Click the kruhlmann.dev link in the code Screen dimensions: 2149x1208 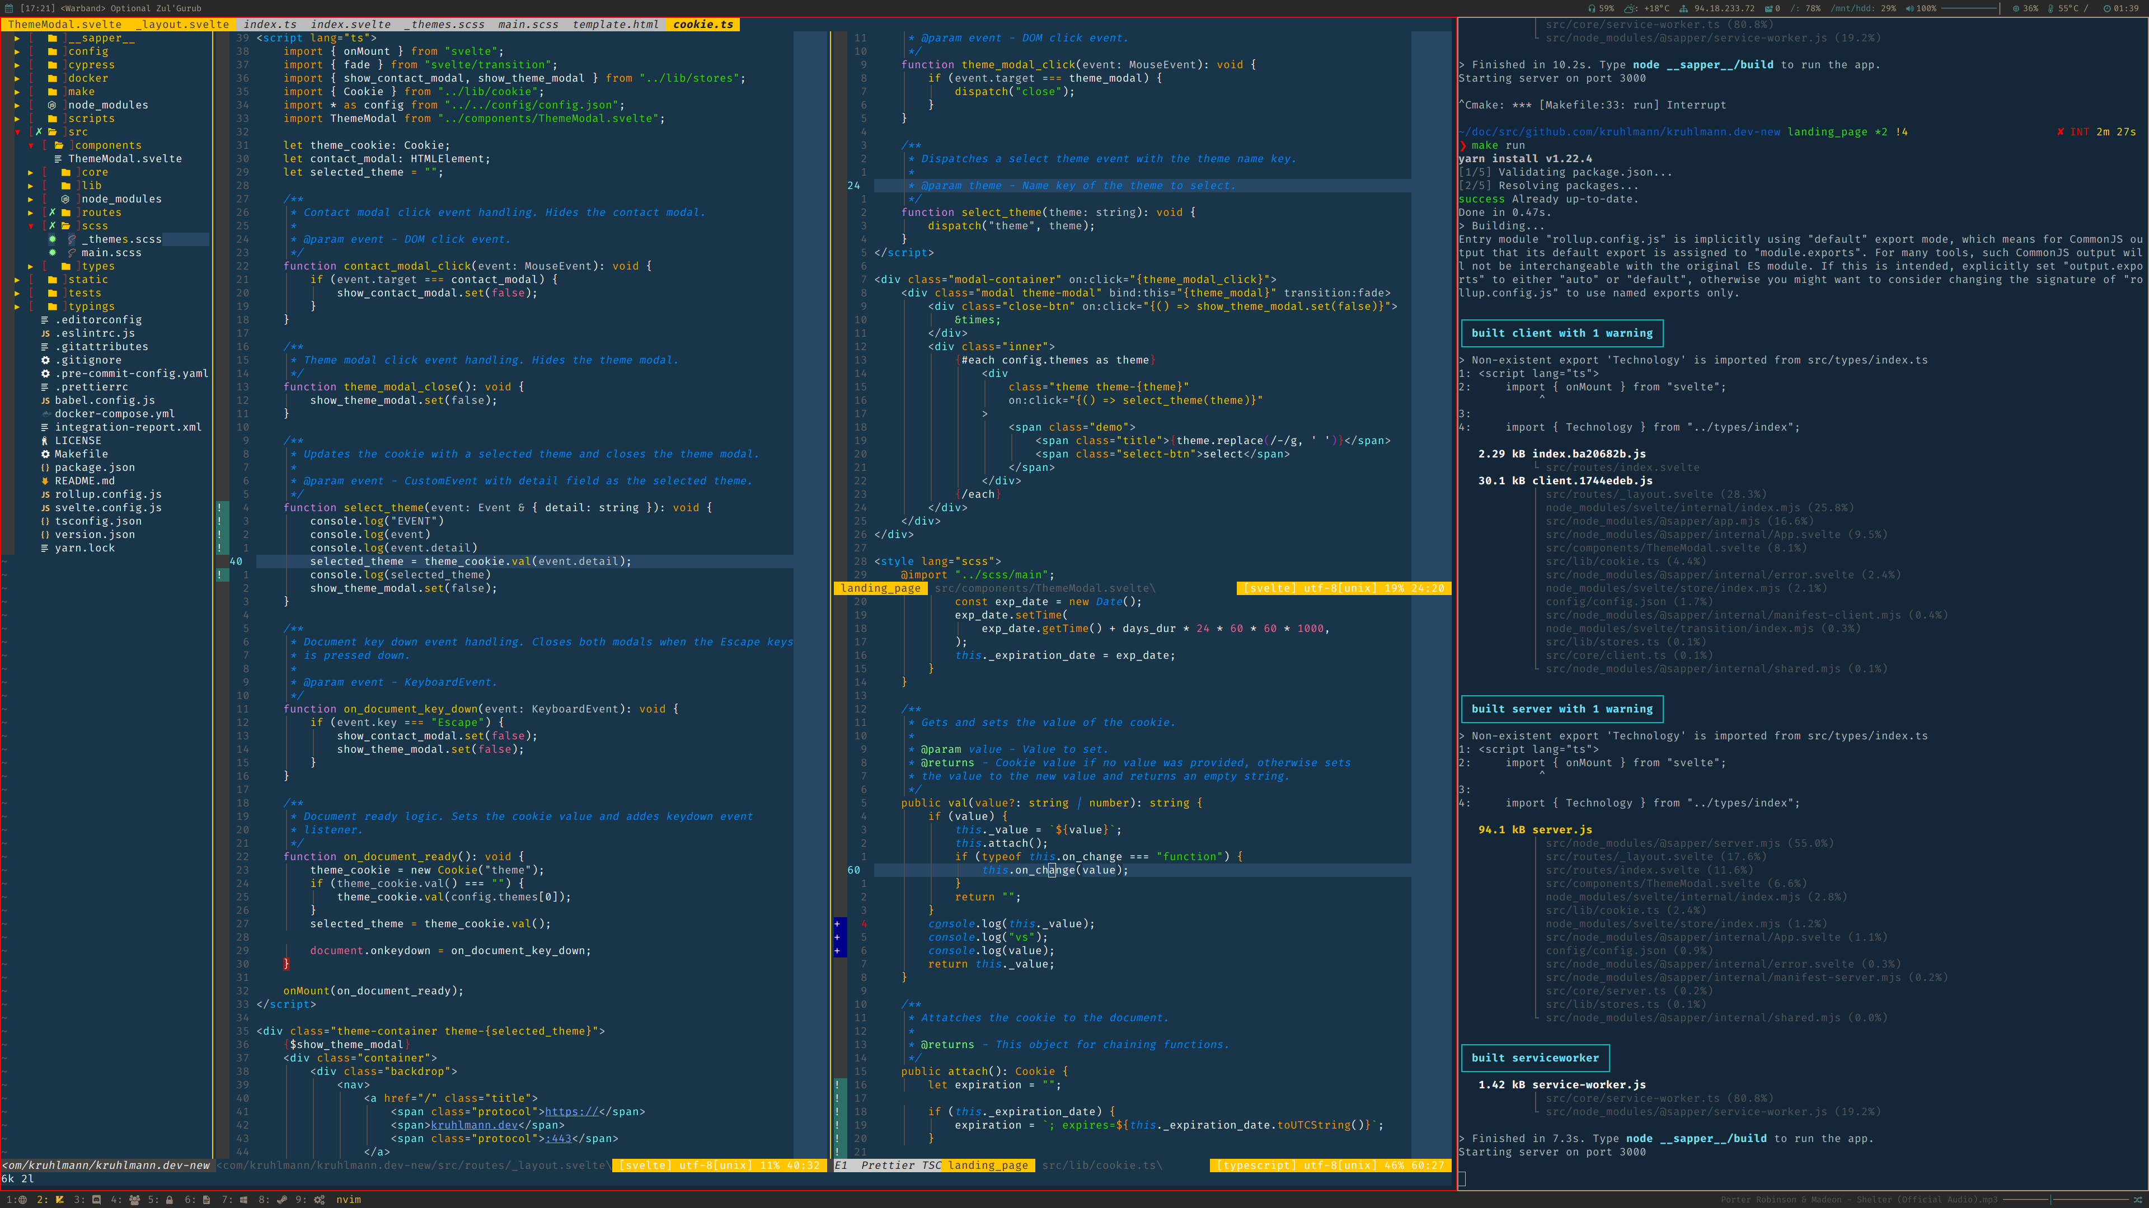point(474,1125)
